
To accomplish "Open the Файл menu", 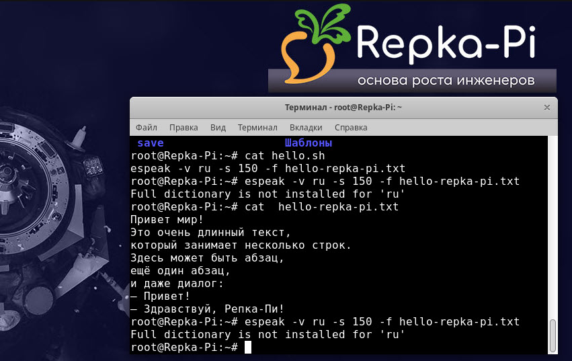I will [146, 127].
